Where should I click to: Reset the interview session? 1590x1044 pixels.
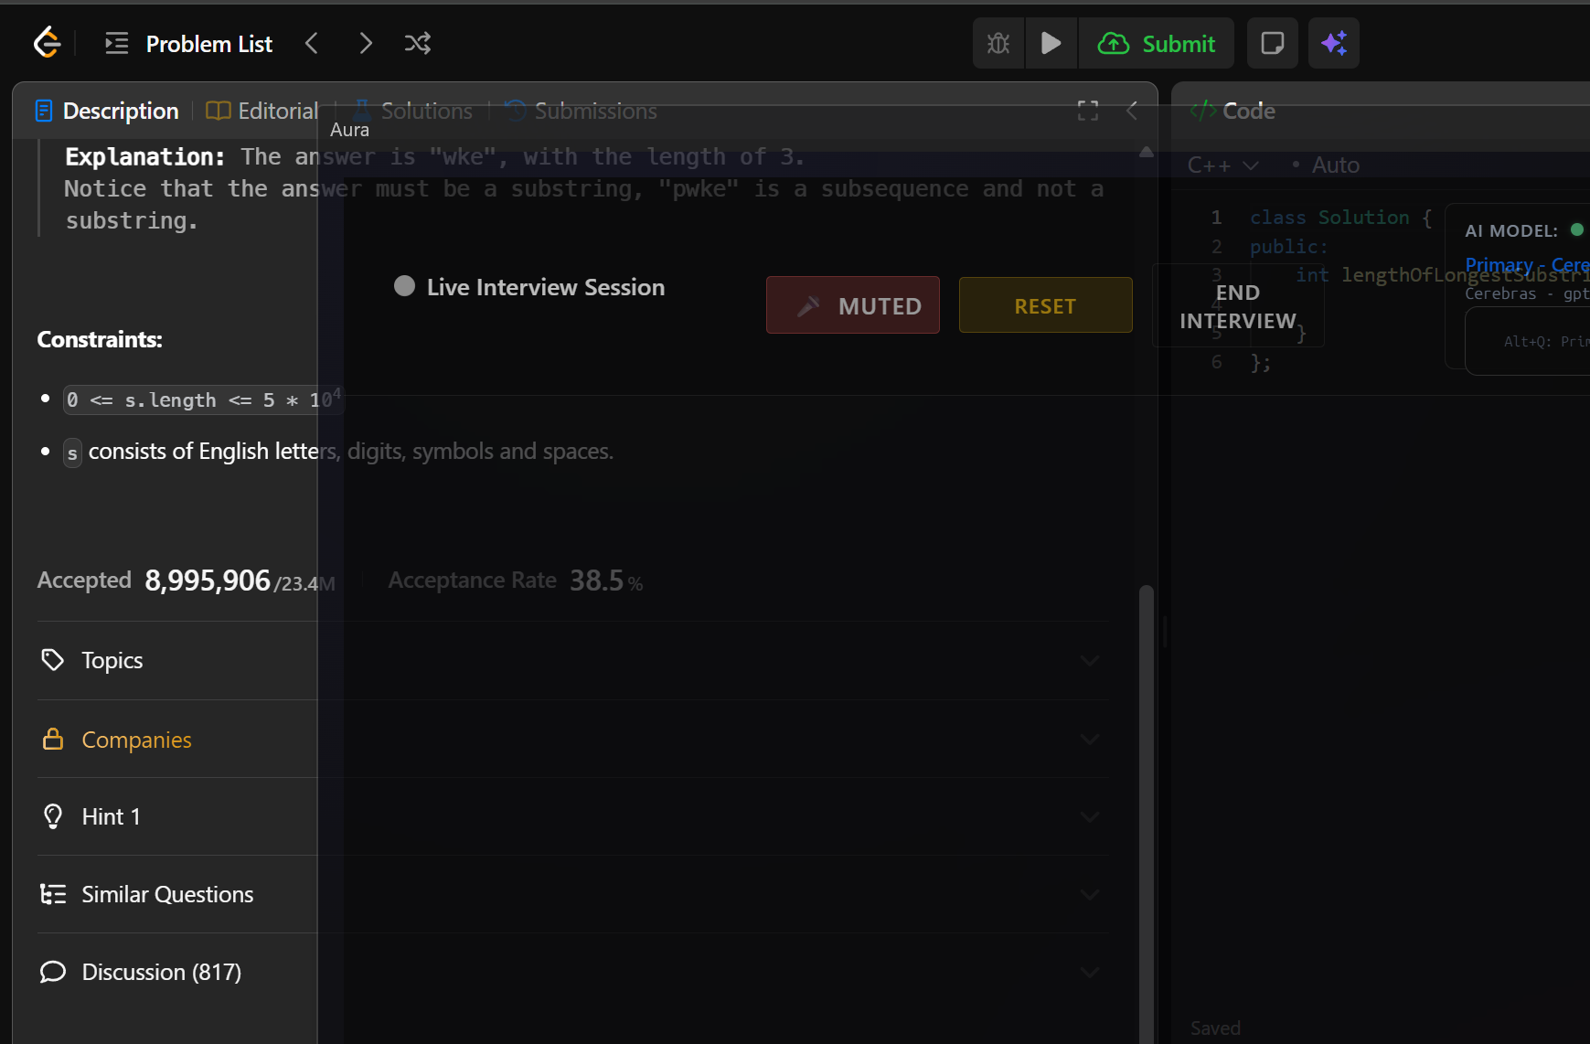[1045, 304]
